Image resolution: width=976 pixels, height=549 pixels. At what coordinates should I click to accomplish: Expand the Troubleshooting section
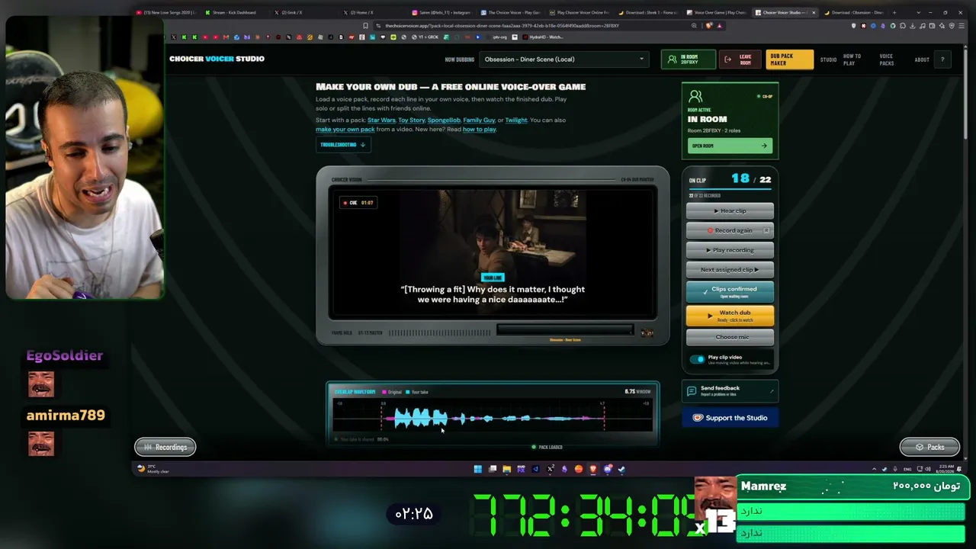point(343,144)
